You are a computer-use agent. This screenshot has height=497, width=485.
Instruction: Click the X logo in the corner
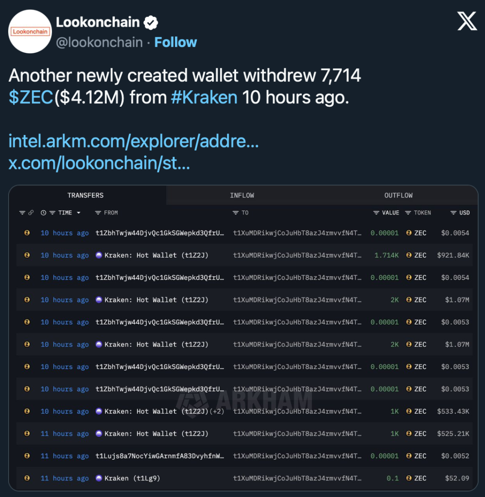[467, 21]
